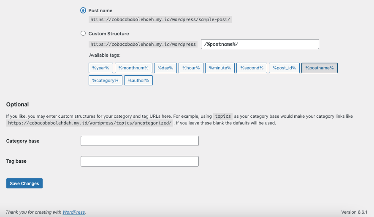The height and width of the screenshot is (217, 374).
Task: Click the Tag base label
Action: (16, 161)
